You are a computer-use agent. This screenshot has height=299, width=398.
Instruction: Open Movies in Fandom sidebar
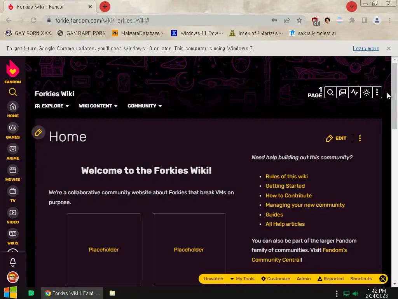click(x=13, y=174)
